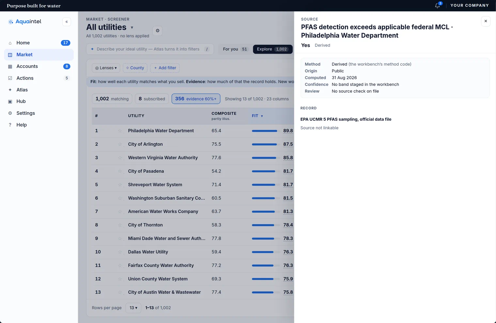
Task: Click City of Austin Water & Wastewater
Action: (x=164, y=292)
